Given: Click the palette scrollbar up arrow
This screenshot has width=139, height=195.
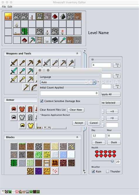Looking at the screenshot, I should click(85, 51).
